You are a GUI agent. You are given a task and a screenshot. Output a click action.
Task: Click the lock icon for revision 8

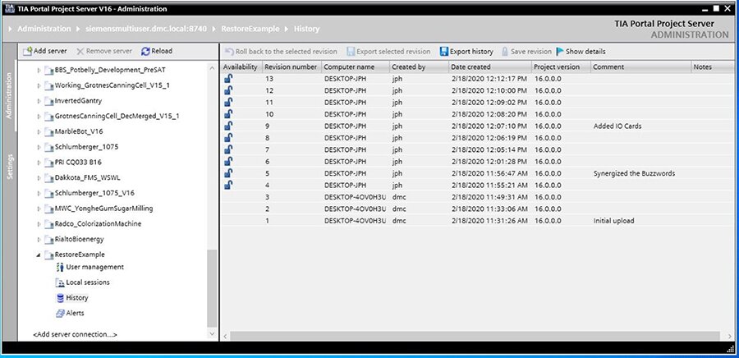[x=228, y=138]
